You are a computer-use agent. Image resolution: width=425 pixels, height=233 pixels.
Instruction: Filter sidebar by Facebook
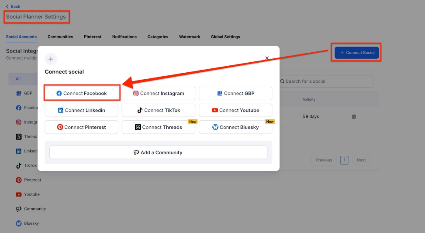tap(27, 108)
